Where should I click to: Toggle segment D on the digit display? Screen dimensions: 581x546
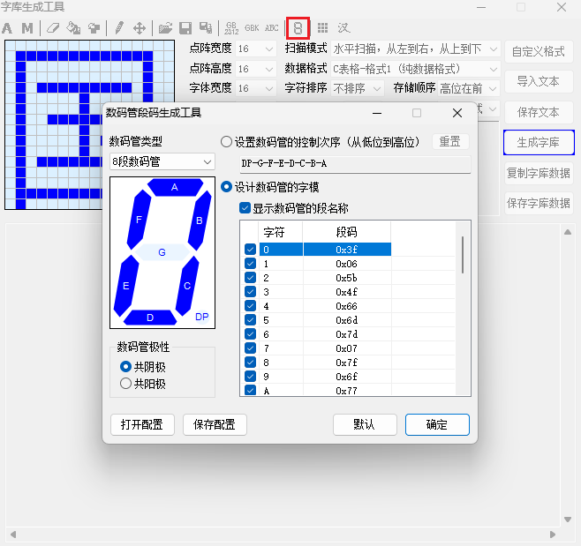pyautogui.click(x=150, y=318)
